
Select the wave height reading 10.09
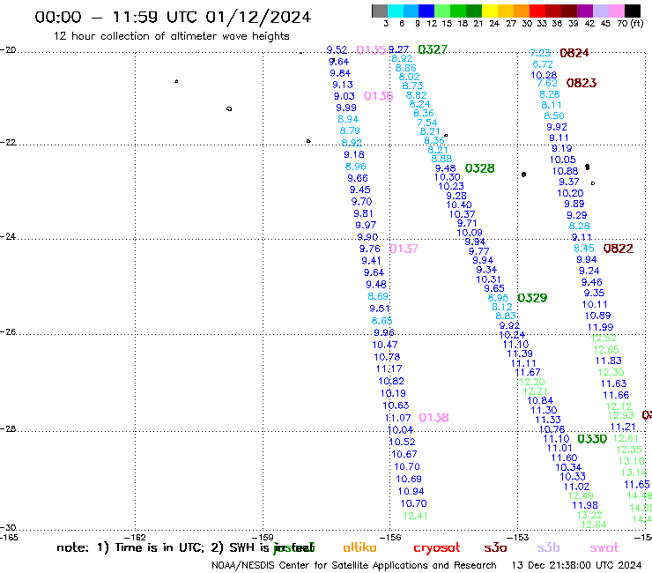pyautogui.click(x=470, y=233)
